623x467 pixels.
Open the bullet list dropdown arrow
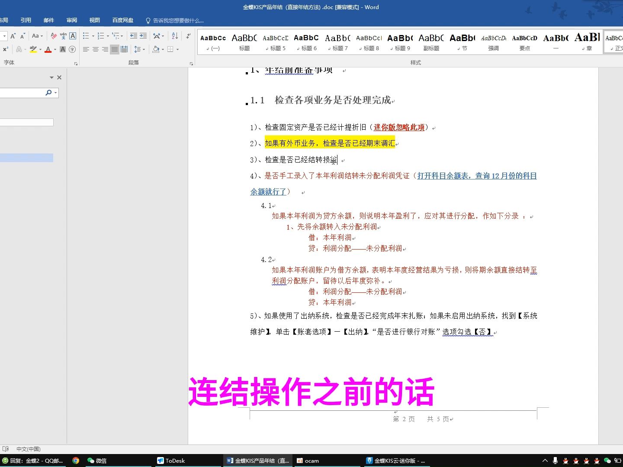[93, 36]
